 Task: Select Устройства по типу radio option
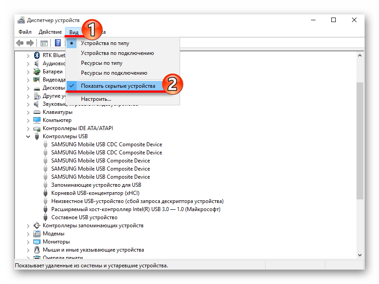(123, 43)
